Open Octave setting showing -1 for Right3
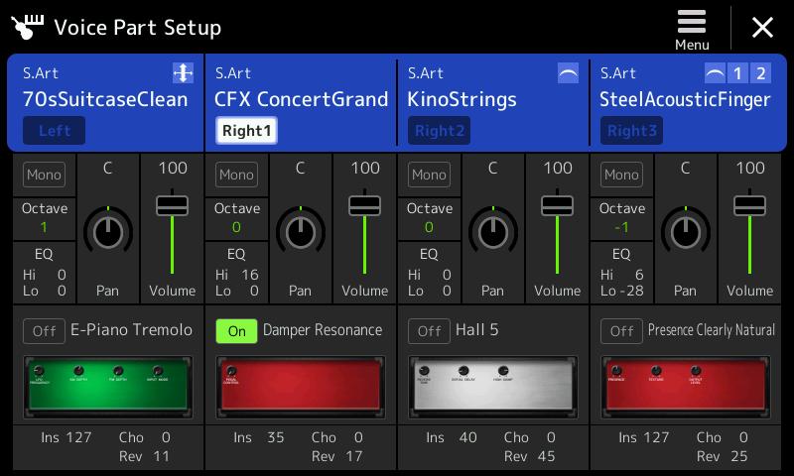794x476 pixels. (x=622, y=218)
